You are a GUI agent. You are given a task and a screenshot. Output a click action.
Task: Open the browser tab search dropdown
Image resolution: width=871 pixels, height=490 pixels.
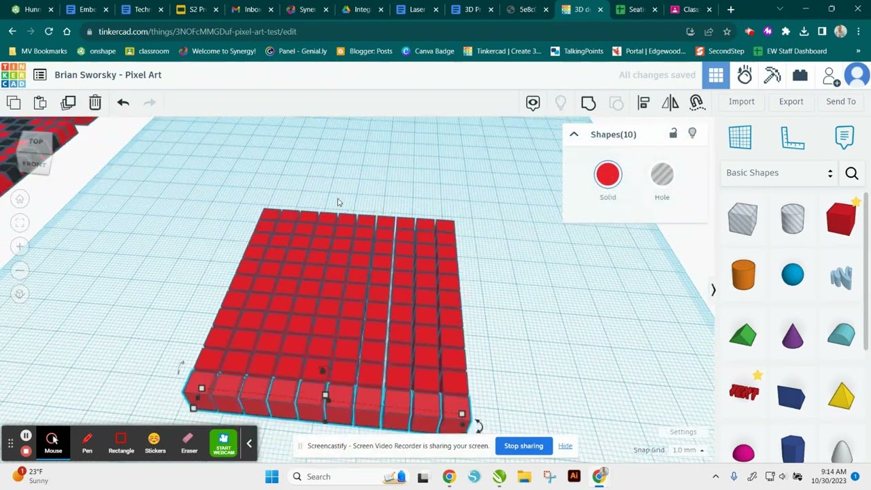click(780, 10)
